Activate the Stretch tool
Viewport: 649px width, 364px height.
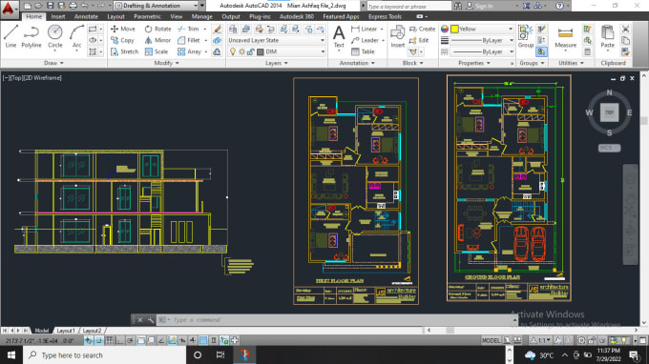pyautogui.click(x=125, y=51)
